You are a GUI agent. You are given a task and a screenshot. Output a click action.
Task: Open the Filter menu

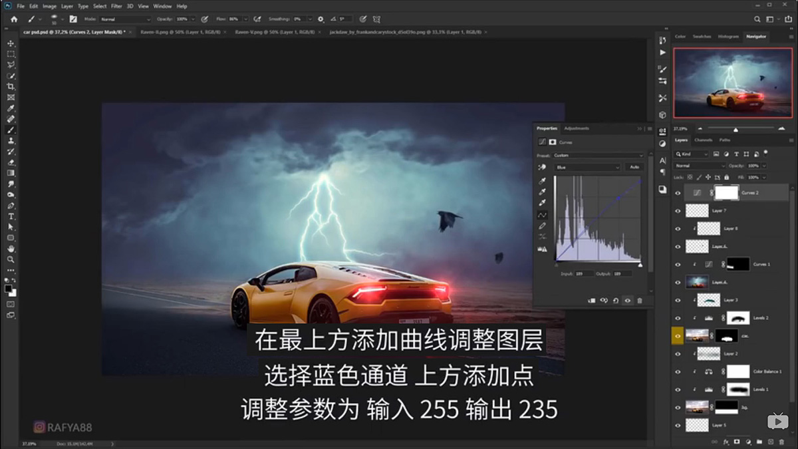[x=115, y=5]
